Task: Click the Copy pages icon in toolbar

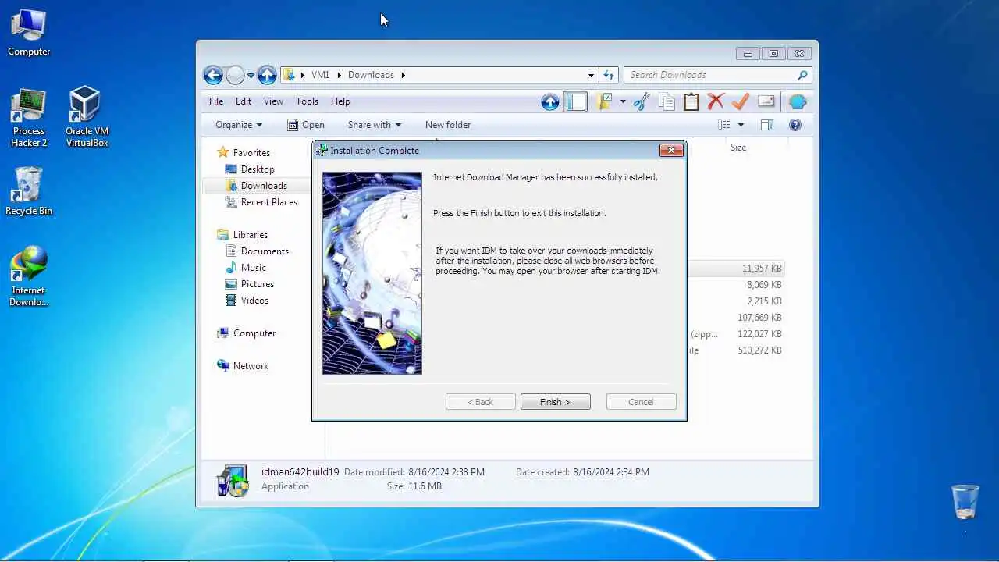Action: (x=667, y=101)
